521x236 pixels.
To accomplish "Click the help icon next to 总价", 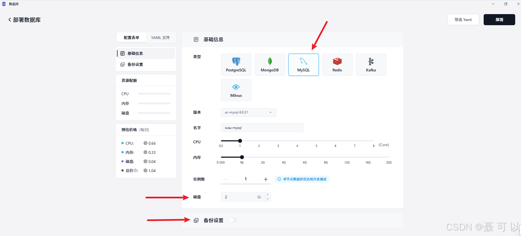I will pos(136,171).
